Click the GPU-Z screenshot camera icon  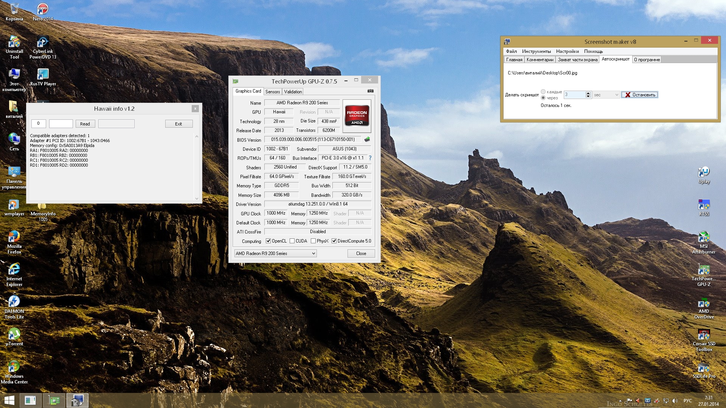pyautogui.click(x=370, y=91)
